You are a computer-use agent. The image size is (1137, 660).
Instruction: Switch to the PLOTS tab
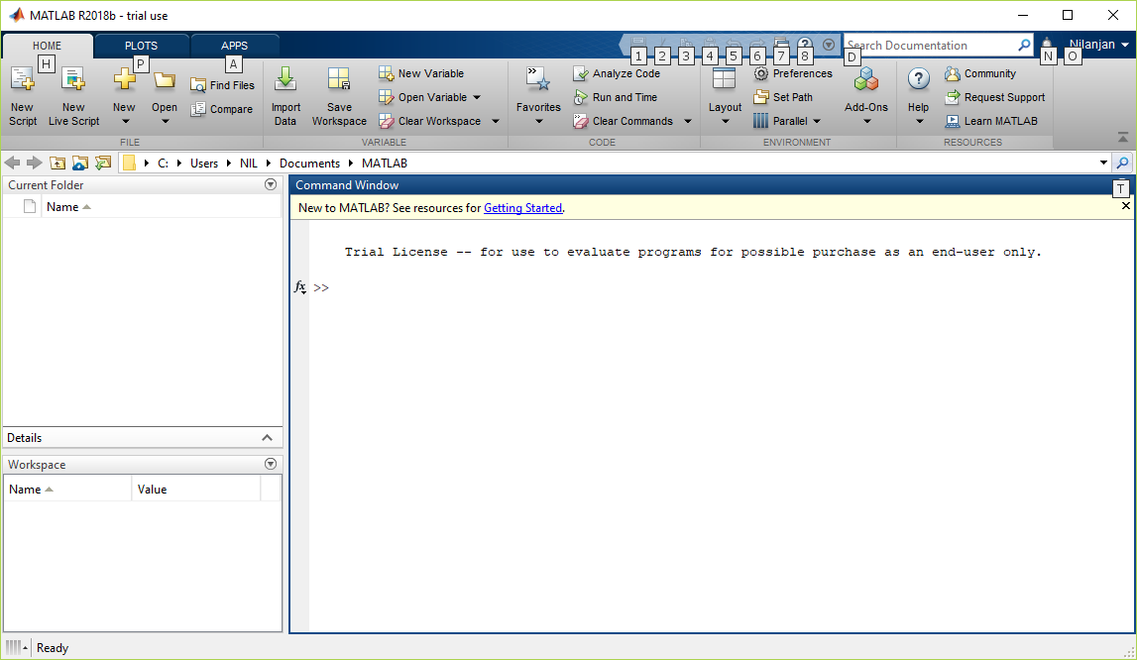(x=142, y=45)
